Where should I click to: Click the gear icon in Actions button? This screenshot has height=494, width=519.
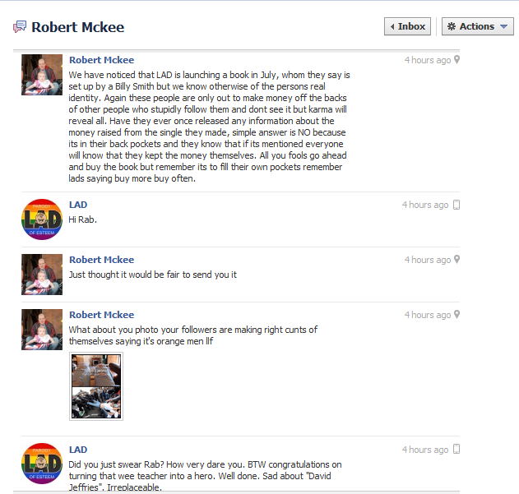452,26
